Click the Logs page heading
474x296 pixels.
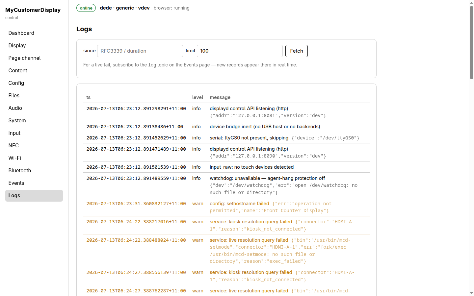pyautogui.click(x=84, y=29)
